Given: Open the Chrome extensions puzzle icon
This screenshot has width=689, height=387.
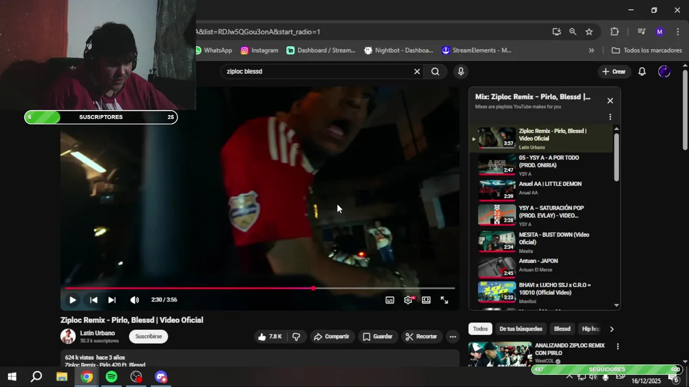Looking at the screenshot, I should (x=615, y=32).
